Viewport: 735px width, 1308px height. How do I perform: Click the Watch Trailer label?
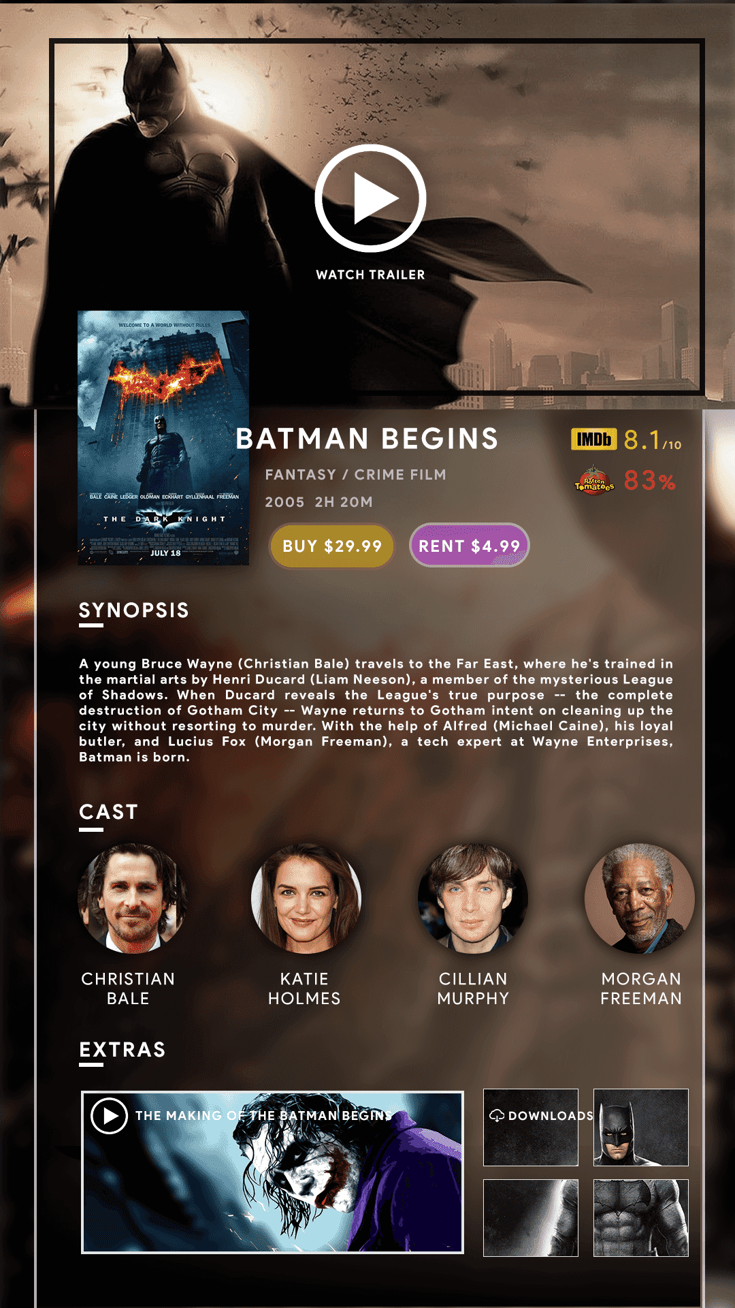click(x=370, y=275)
